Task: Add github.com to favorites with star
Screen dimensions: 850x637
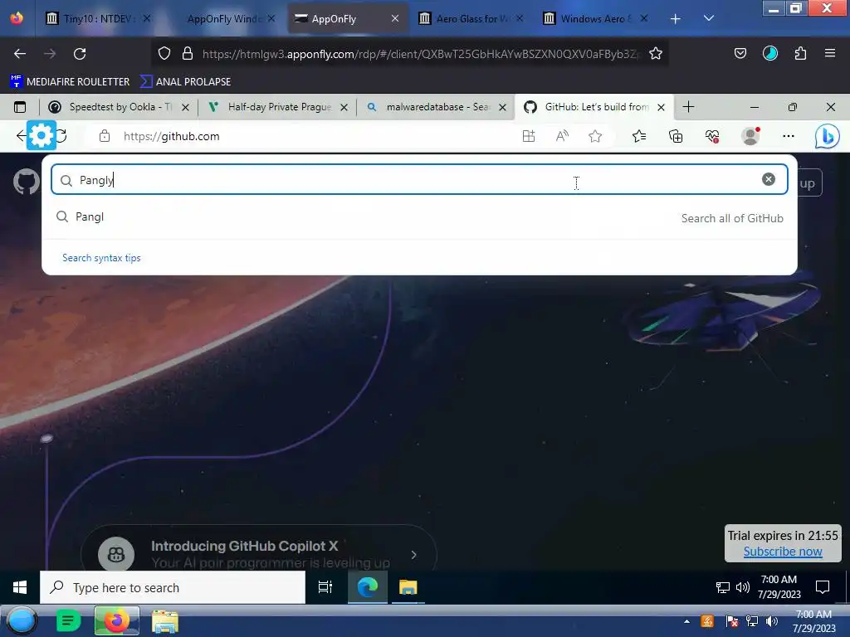Action: [x=595, y=137]
